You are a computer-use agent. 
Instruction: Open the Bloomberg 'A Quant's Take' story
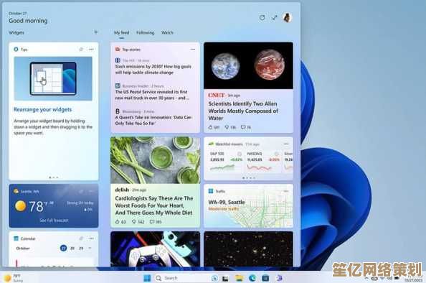(x=153, y=120)
